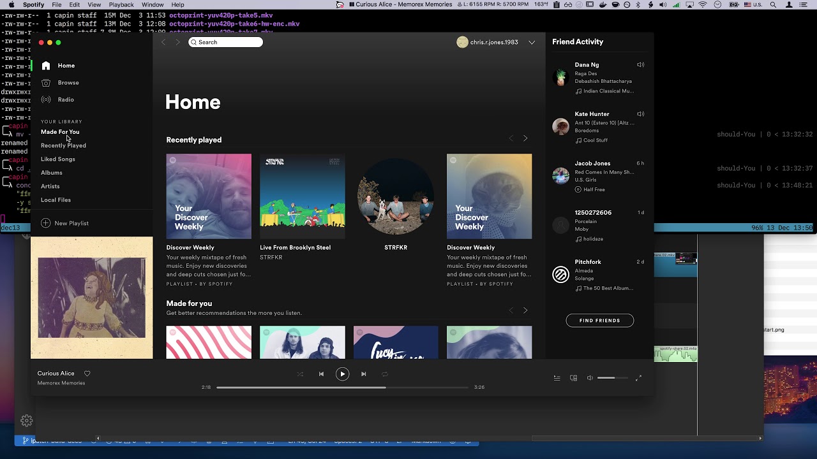Adjust the volume slider

613,378
